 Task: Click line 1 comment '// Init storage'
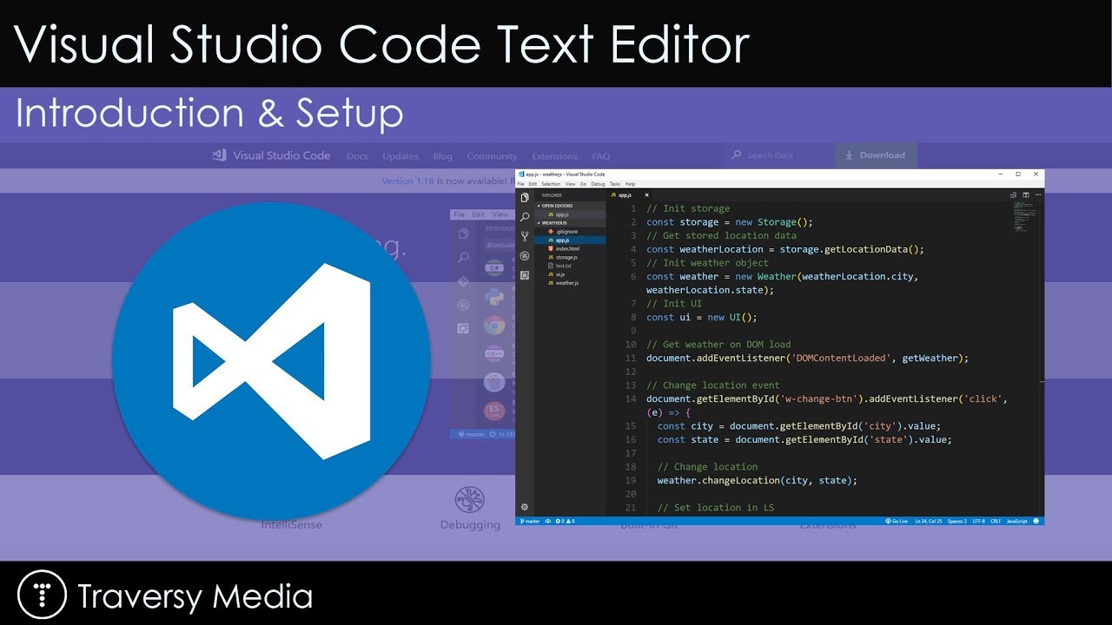688,208
